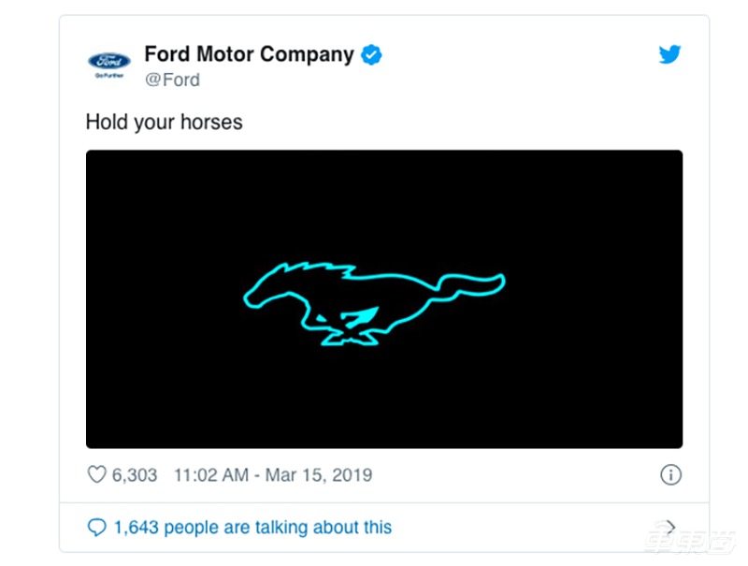Open the Twitter bird logo
Image resolution: width=748 pixels, height=566 pixels.
click(669, 54)
